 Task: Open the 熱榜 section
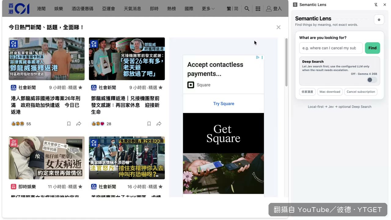point(172,9)
